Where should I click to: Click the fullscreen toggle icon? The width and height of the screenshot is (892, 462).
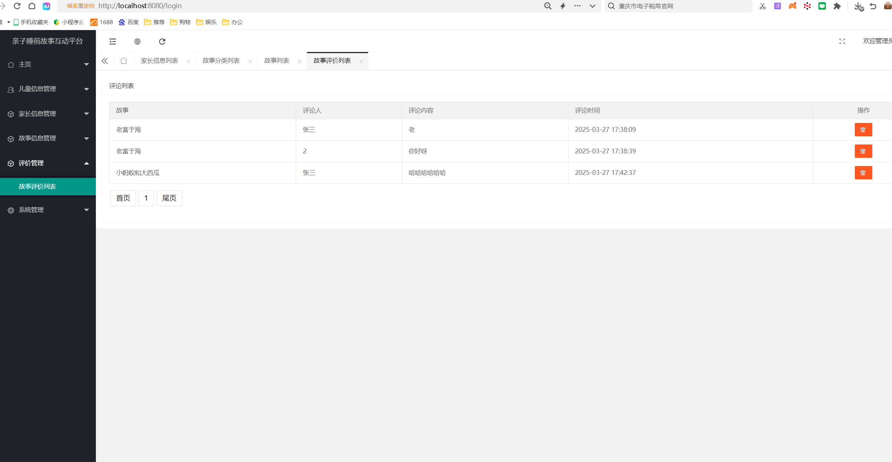click(x=842, y=41)
